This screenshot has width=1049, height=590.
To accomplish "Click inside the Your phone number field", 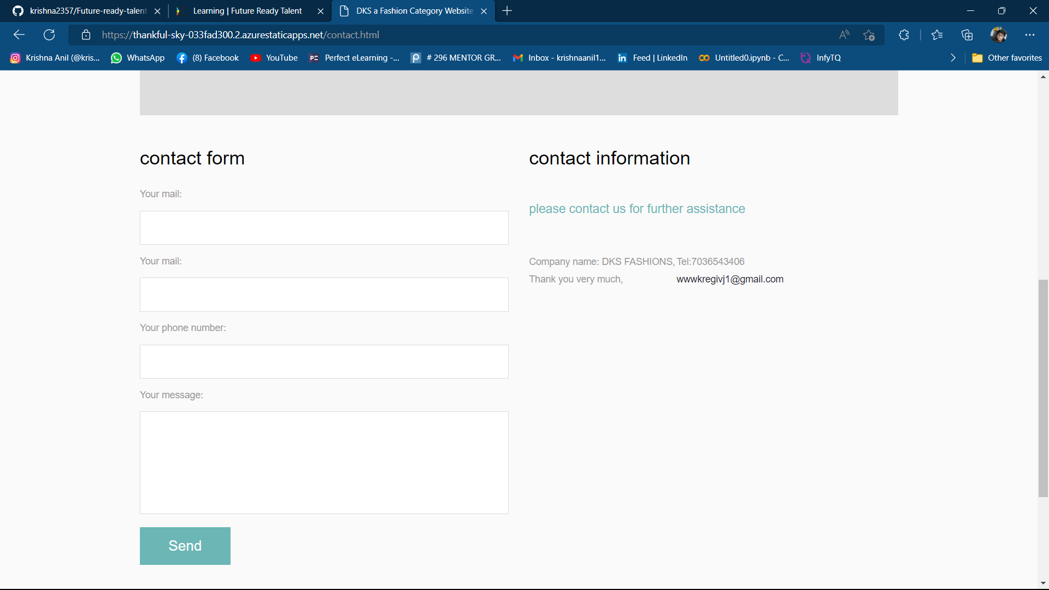I will coord(323,361).
